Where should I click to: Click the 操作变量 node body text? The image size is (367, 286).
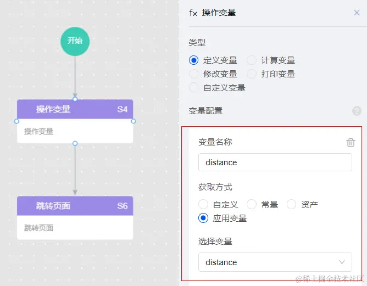(x=39, y=131)
